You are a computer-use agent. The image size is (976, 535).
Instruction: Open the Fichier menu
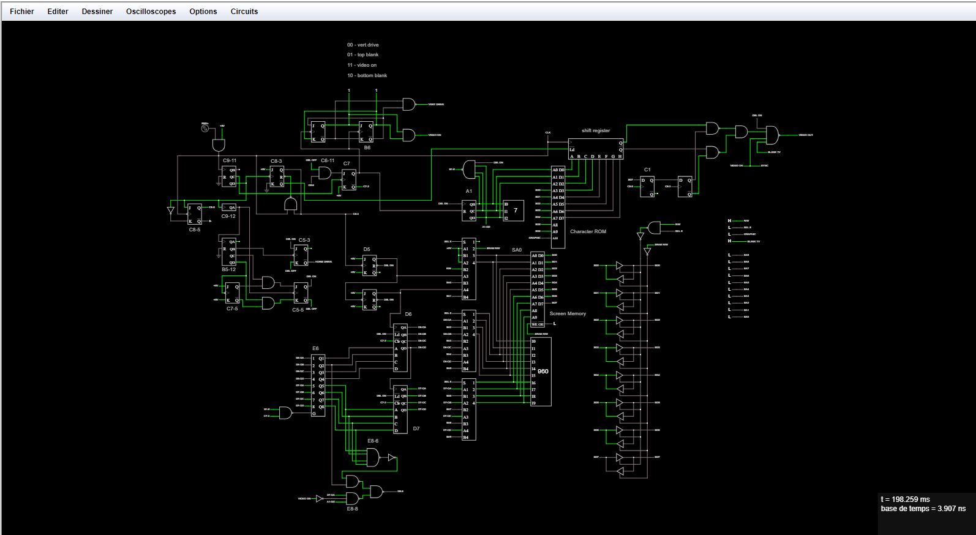click(x=22, y=12)
